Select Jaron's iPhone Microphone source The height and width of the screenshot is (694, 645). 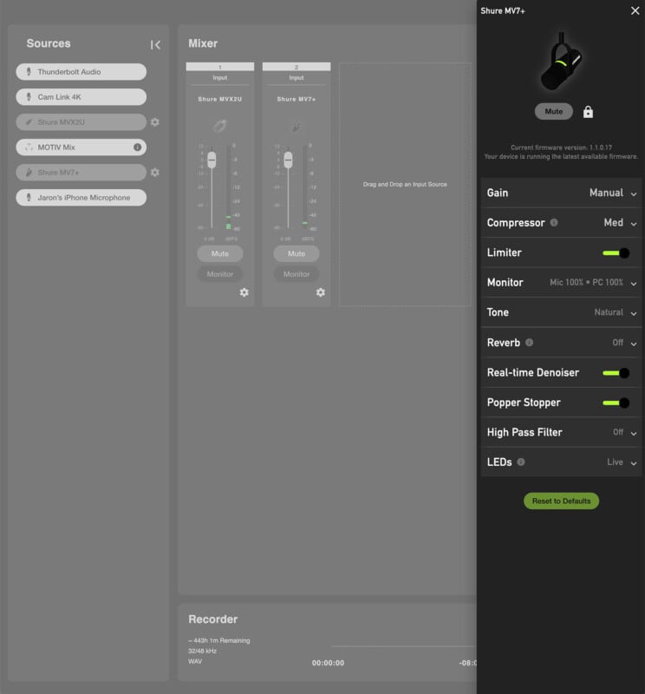(81, 198)
